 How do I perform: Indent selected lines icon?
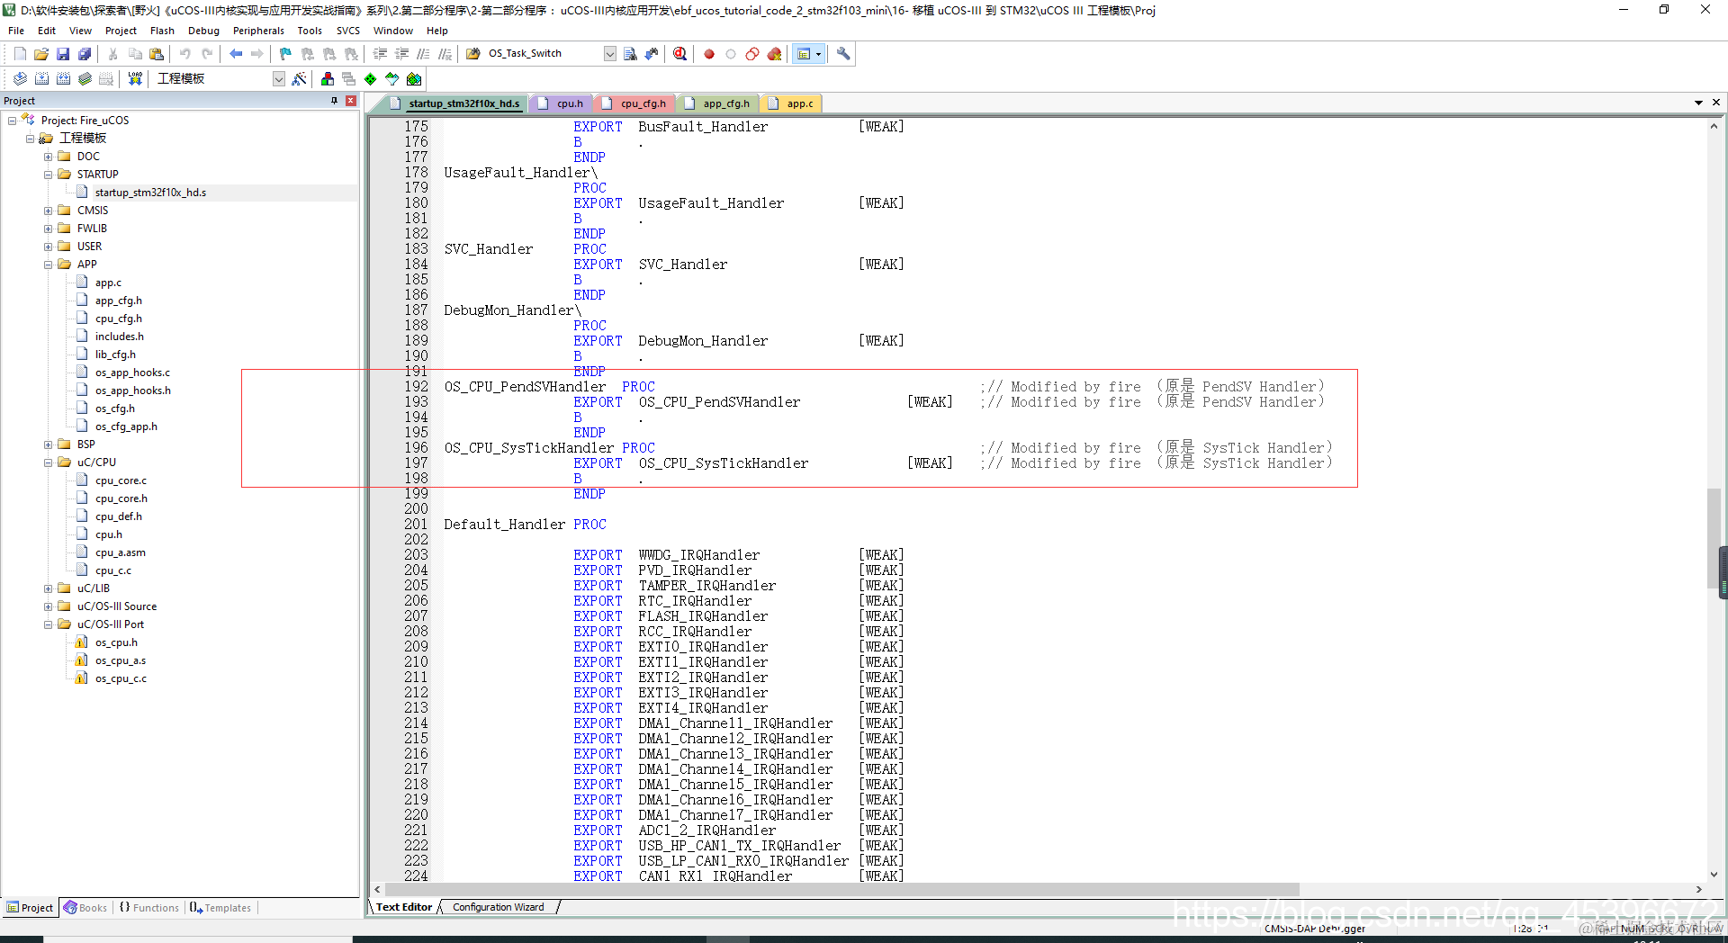tap(381, 54)
